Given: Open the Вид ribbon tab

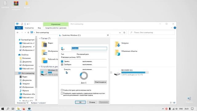Looking at the screenshot, I should [39, 28].
